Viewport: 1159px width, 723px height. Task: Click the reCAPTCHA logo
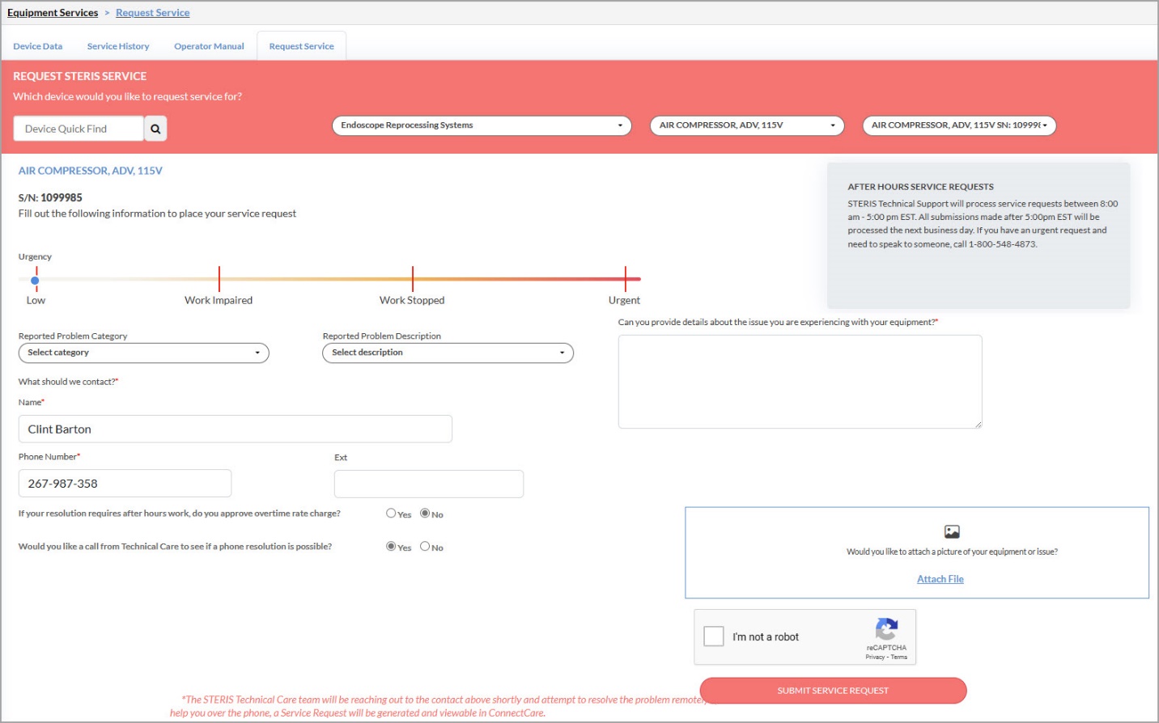pos(886,629)
